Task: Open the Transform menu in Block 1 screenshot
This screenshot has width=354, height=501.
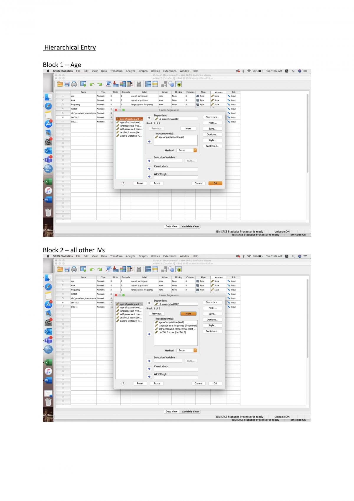Action: [116, 71]
